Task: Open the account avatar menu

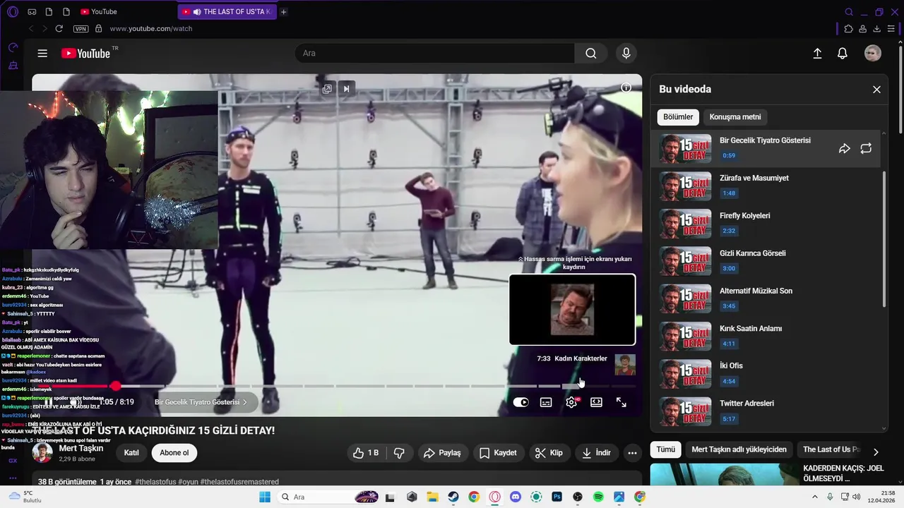Action: tap(873, 54)
